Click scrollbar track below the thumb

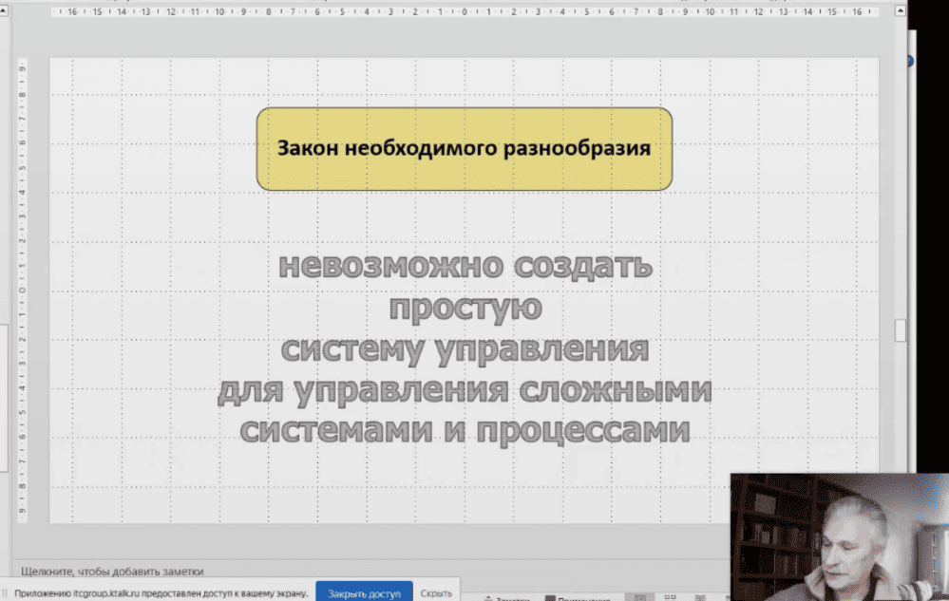(x=900, y=408)
